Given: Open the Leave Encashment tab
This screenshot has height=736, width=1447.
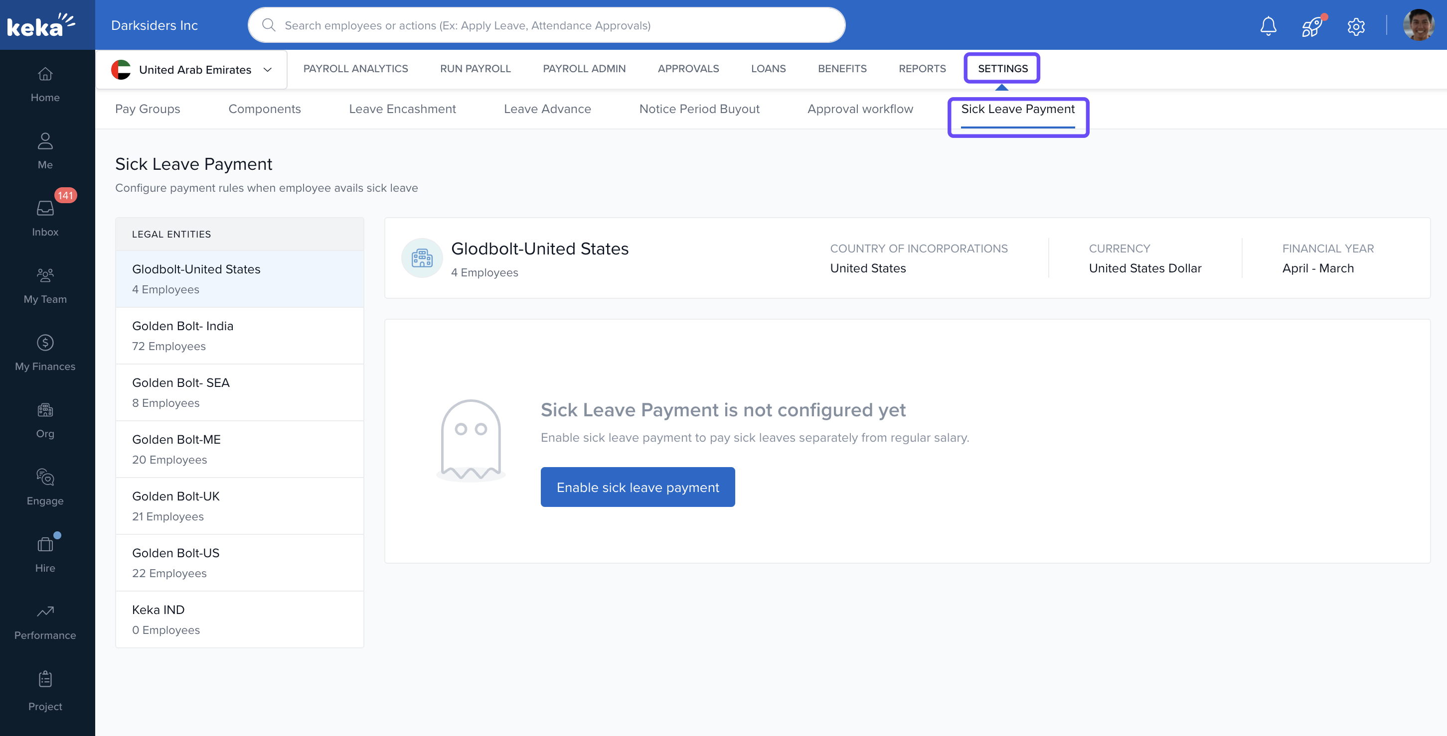Looking at the screenshot, I should pyautogui.click(x=402, y=109).
